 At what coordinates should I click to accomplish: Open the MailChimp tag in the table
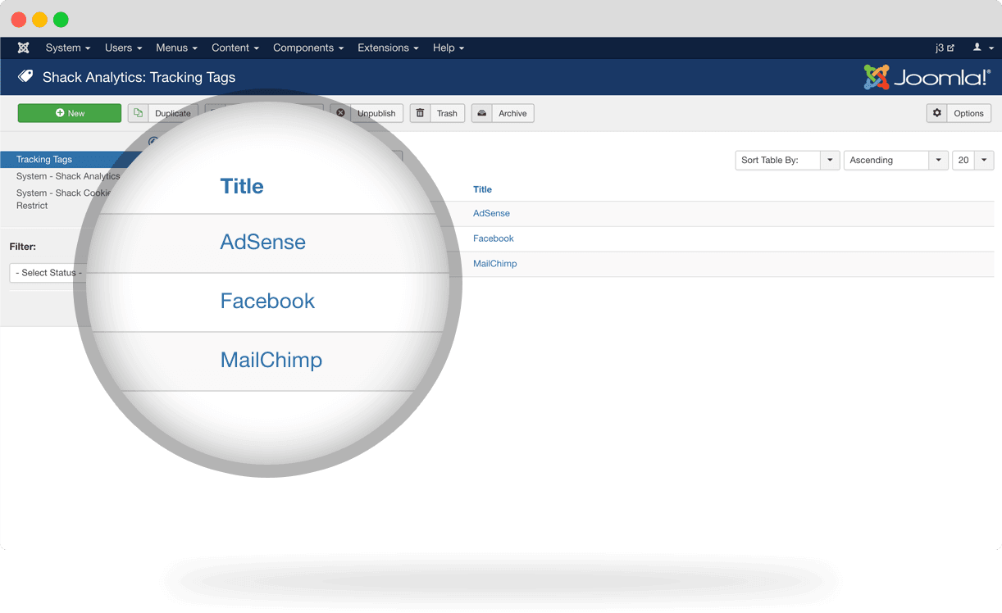click(495, 264)
